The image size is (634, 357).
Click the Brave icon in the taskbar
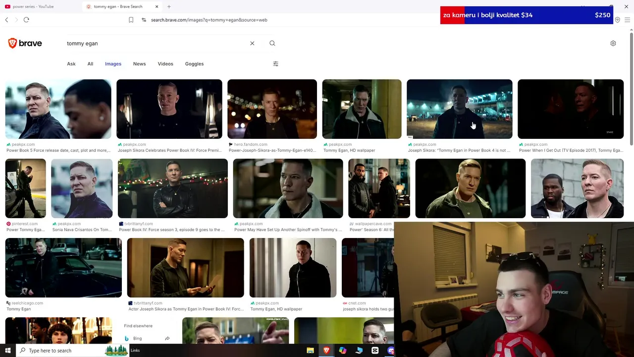pos(326,351)
